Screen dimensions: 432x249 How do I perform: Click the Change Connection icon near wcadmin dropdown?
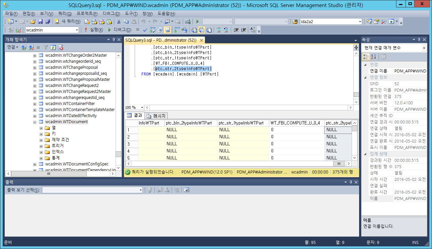[x=18, y=30]
